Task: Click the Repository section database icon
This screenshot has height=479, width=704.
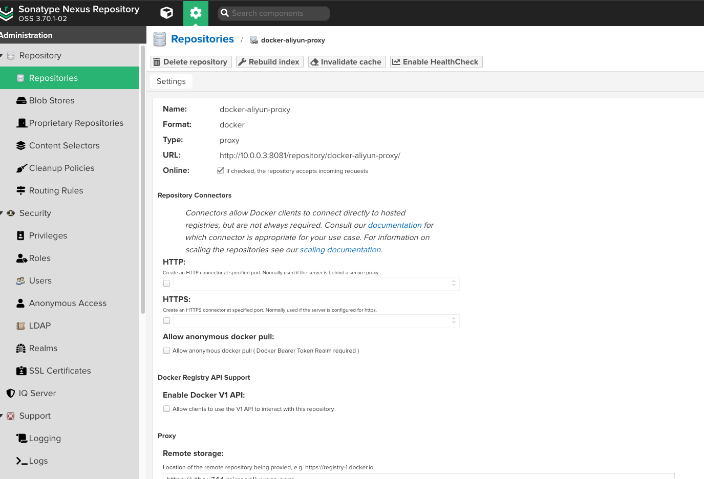Action: 11,55
